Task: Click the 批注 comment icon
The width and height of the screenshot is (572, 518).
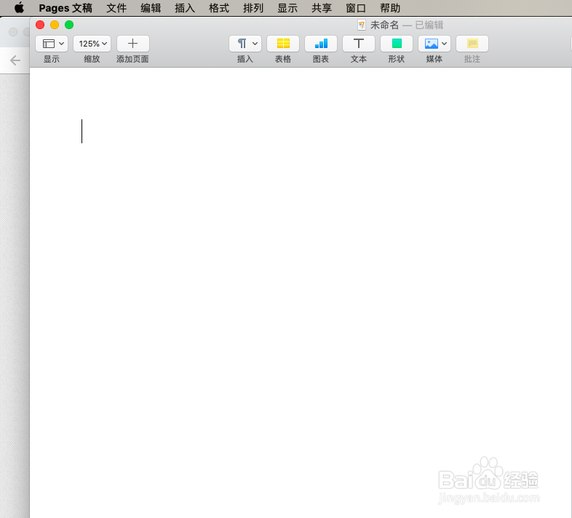Action: pos(472,44)
